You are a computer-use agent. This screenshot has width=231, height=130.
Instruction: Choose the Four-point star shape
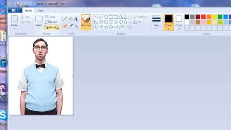click(x=101, y=27)
